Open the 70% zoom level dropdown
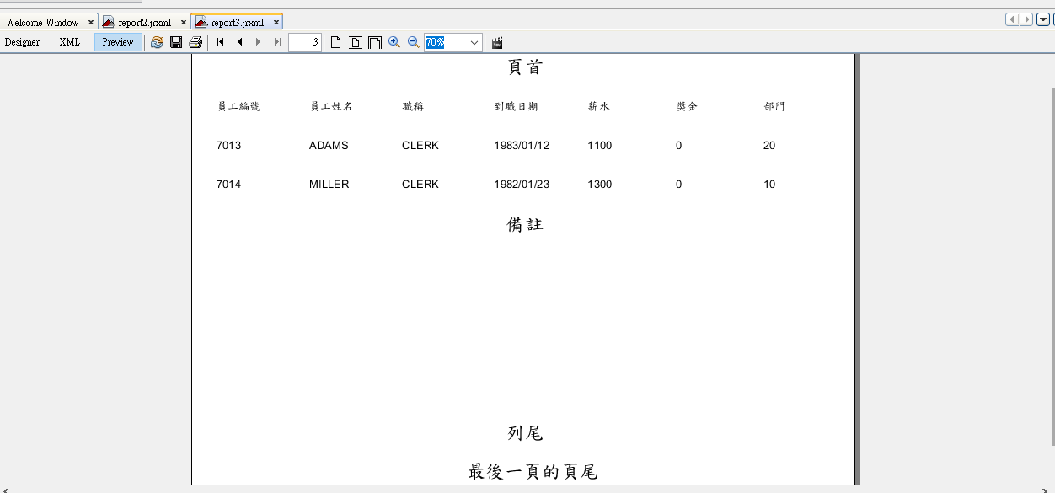 pos(474,42)
